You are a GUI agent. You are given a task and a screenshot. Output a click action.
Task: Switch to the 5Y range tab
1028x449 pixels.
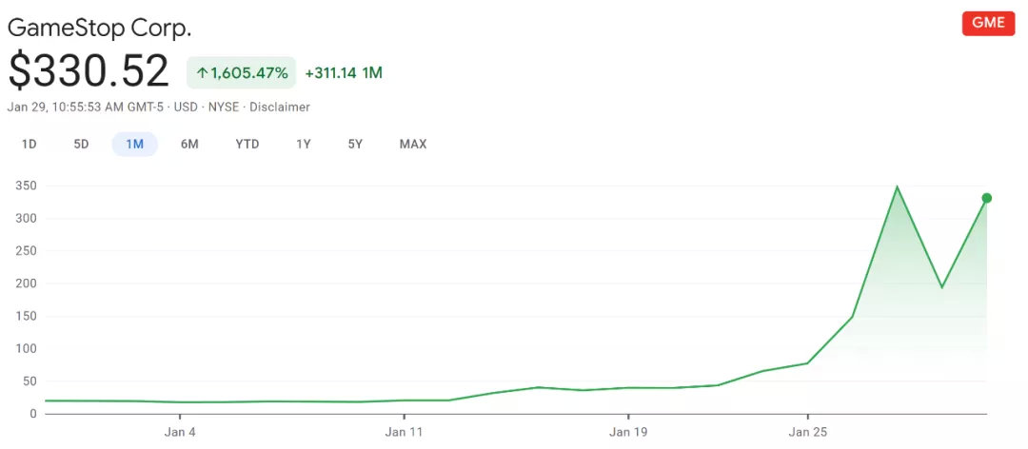click(355, 145)
